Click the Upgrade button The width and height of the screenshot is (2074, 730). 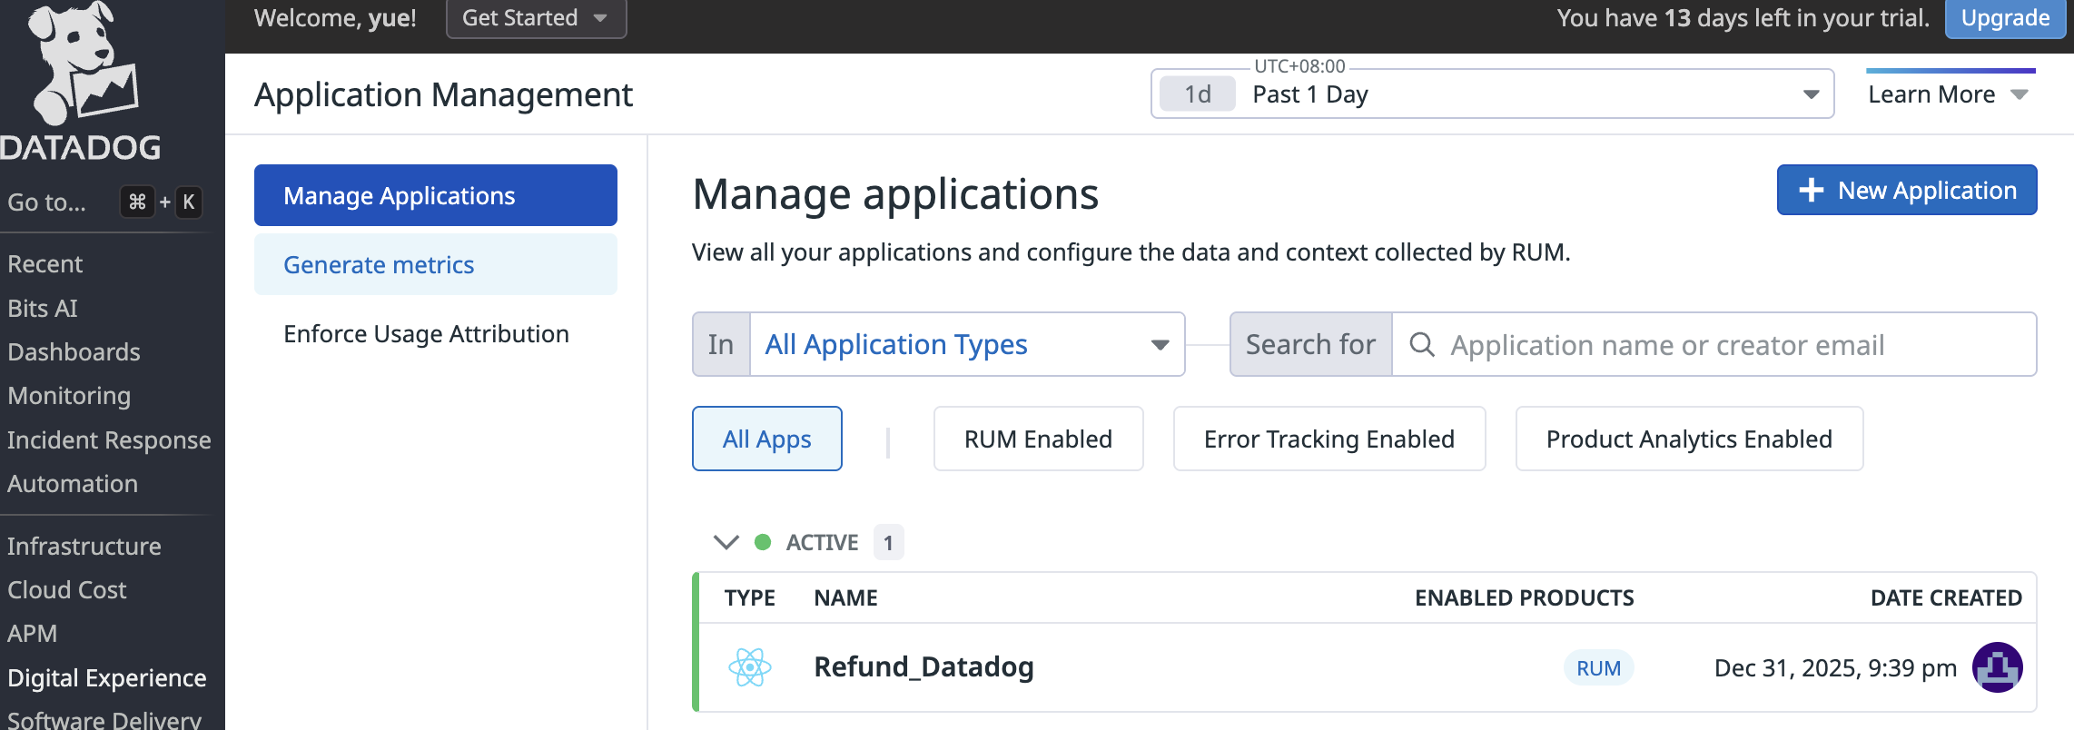(2005, 18)
